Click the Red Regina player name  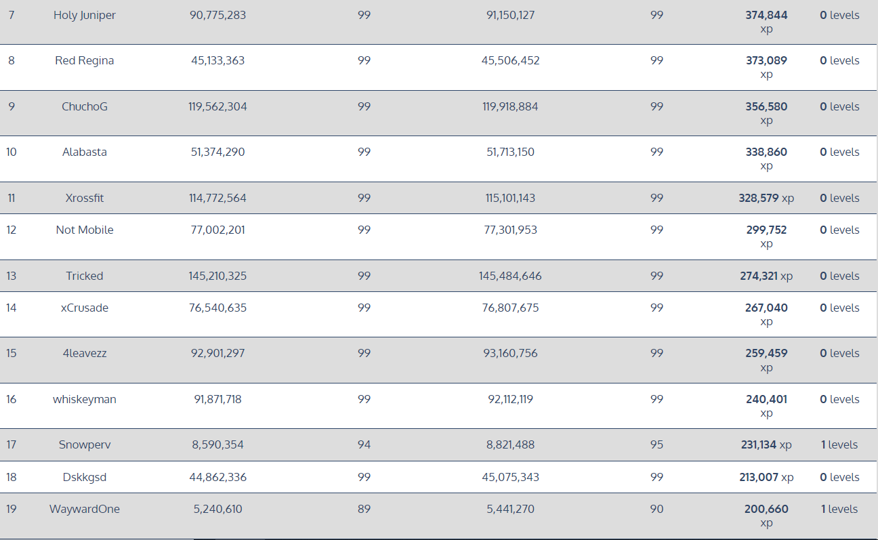(85, 60)
